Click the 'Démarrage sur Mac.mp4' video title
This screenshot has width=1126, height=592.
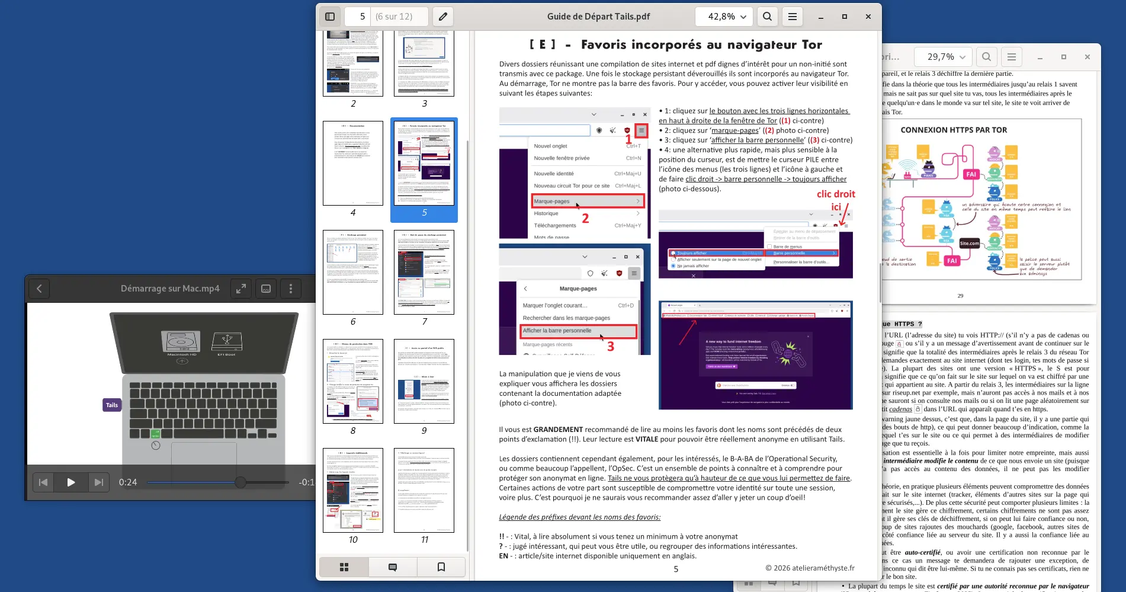pyautogui.click(x=170, y=289)
